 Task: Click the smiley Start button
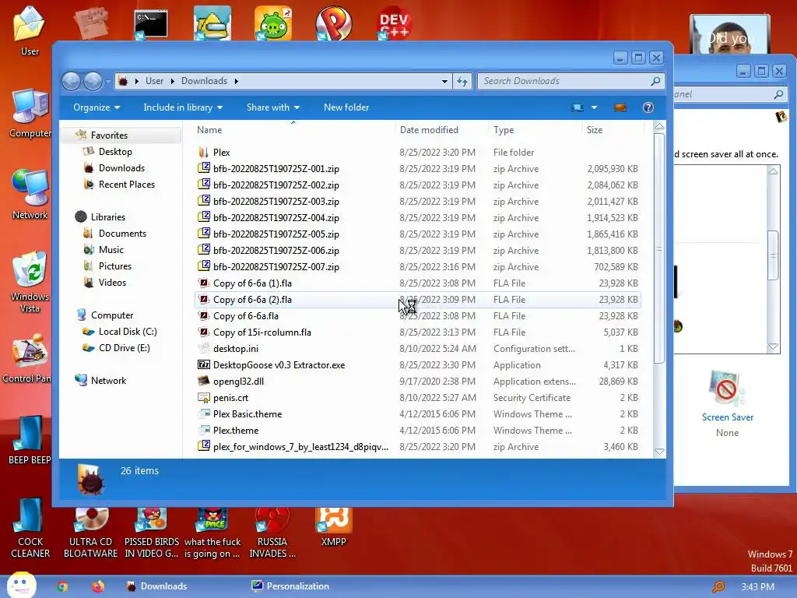21,585
